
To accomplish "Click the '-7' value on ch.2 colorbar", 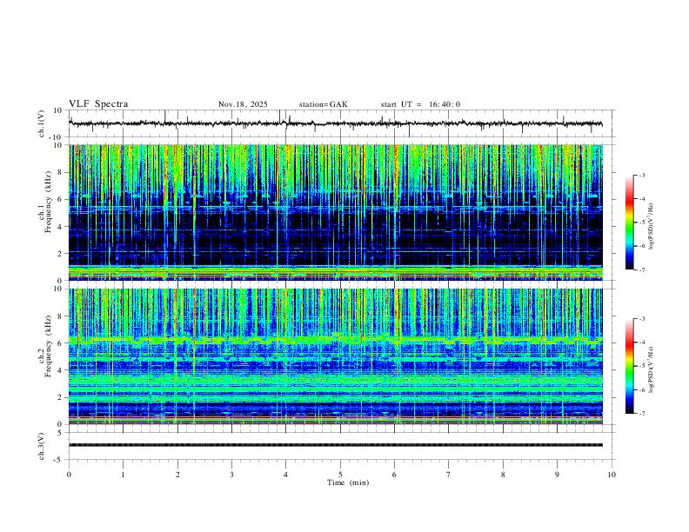I will [641, 414].
